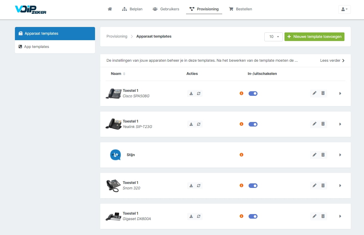The width and height of the screenshot is (364, 235).
Task: Expand the Cisco SPA508G row arrow
Action: [x=340, y=94]
